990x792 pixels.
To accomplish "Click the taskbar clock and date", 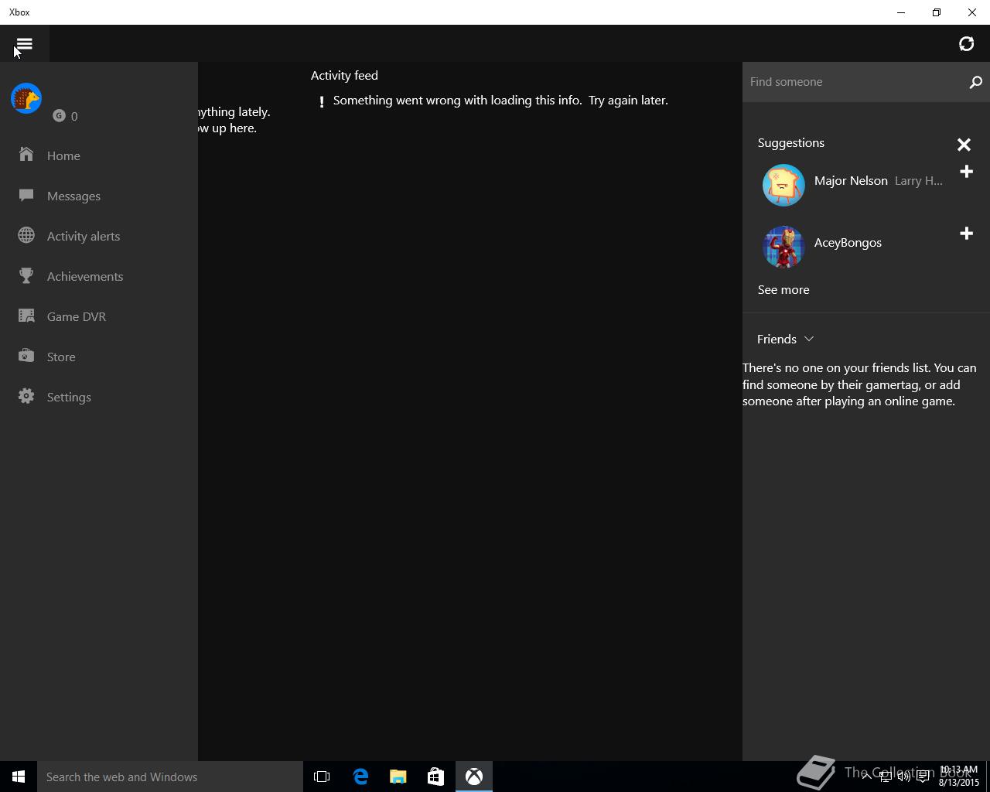I will [959, 777].
